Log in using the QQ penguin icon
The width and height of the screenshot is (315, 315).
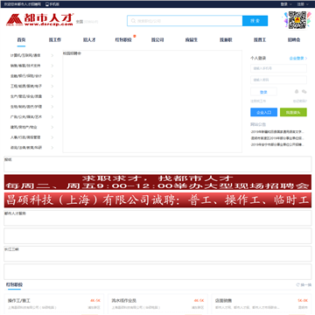pos(297,92)
